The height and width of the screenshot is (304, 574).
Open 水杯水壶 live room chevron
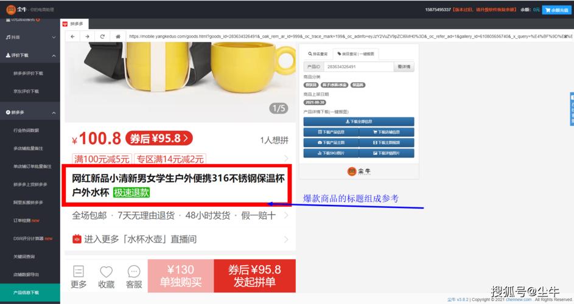[286, 240]
